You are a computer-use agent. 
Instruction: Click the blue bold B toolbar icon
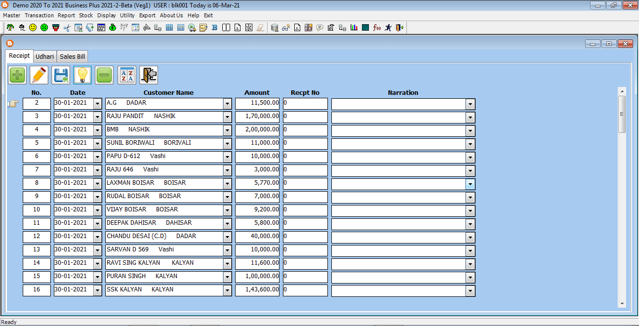[214, 28]
